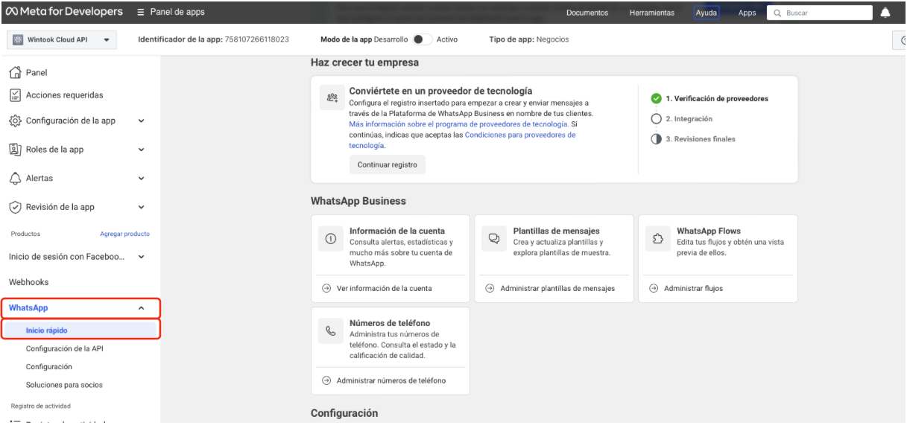Open the Documentos menu item
907x425 pixels.
pyautogui.click(x=587, y=13)
